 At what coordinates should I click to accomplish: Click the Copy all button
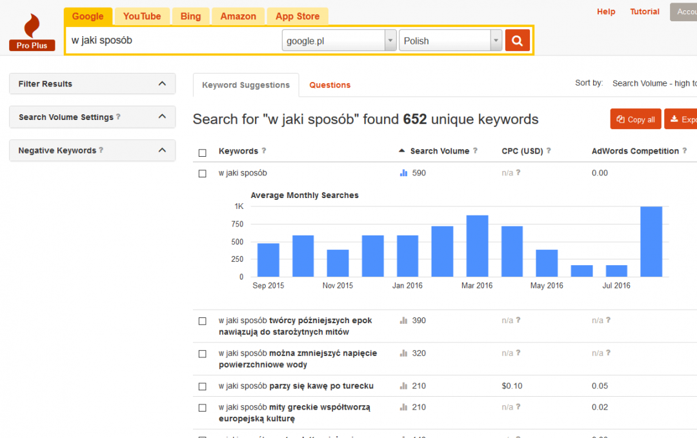[x=636, y=119]
